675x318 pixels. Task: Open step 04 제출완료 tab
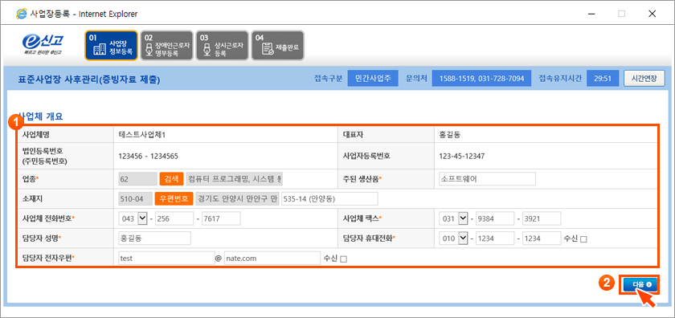[277, 46]
